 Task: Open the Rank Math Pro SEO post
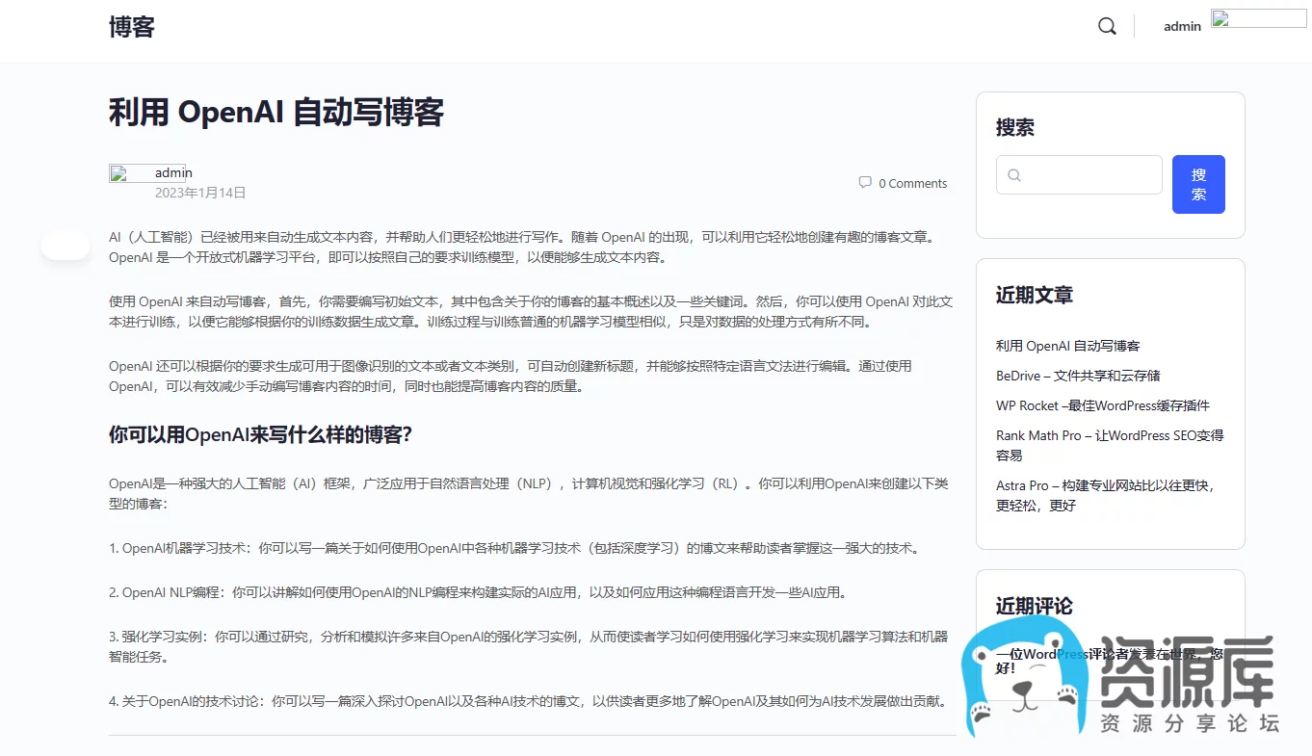point(1109,435)
